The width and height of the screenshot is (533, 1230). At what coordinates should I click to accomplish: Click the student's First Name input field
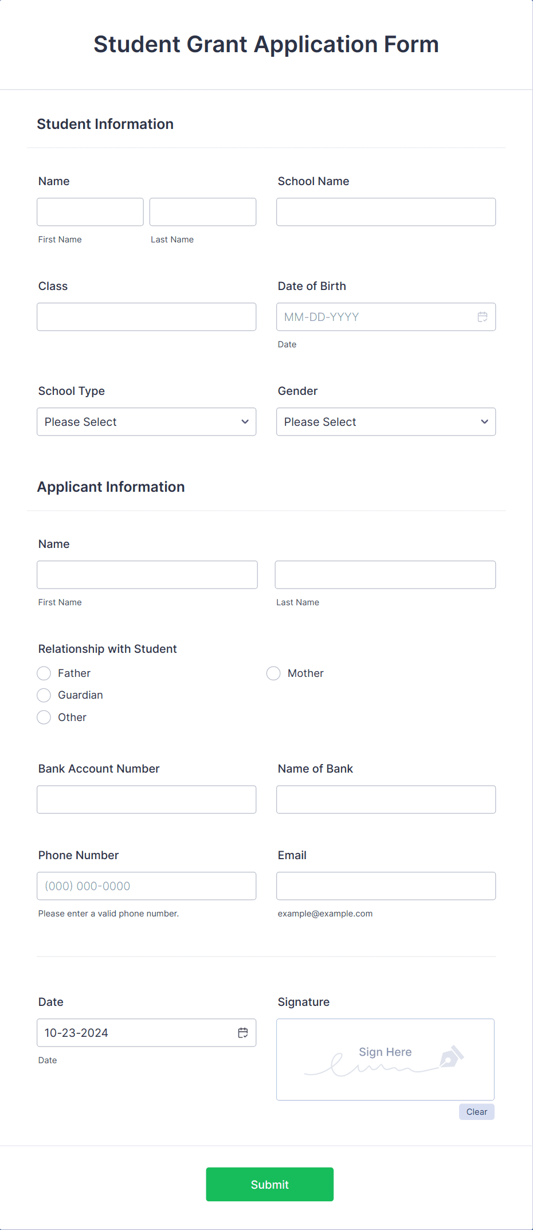[90, 211]
